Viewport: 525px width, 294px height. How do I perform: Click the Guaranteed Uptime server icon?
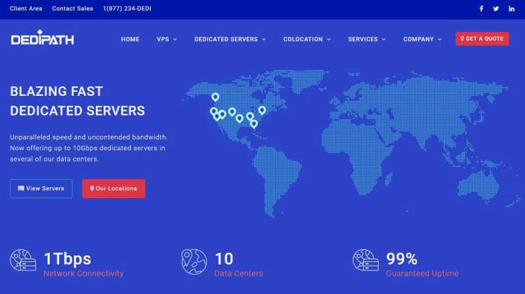366,260
